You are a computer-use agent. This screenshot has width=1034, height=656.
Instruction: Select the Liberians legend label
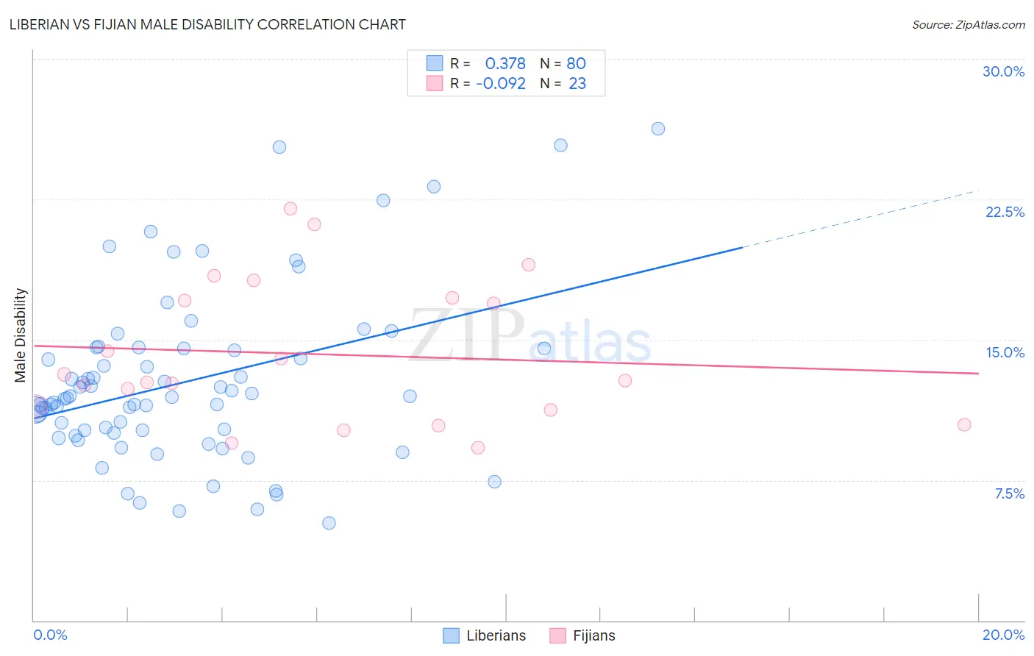496,635
